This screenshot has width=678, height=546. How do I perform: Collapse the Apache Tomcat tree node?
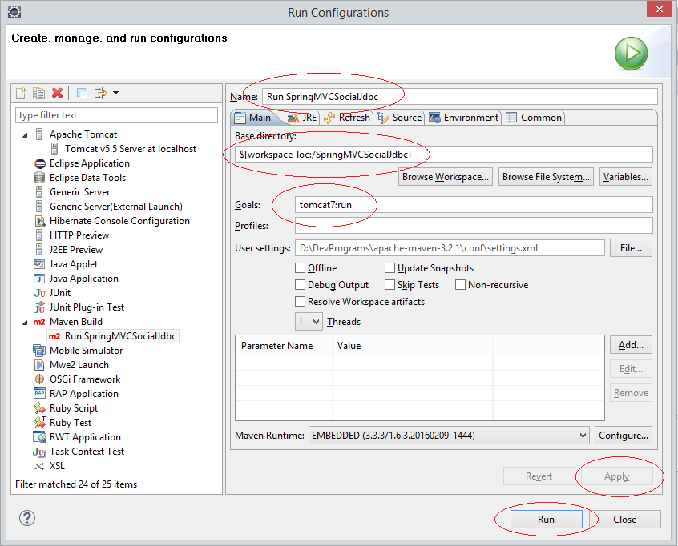[25, 135]
